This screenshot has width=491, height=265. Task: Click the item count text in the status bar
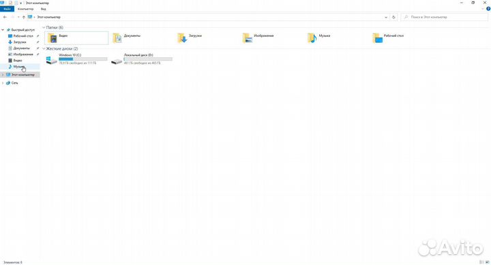tap(12, 262)
